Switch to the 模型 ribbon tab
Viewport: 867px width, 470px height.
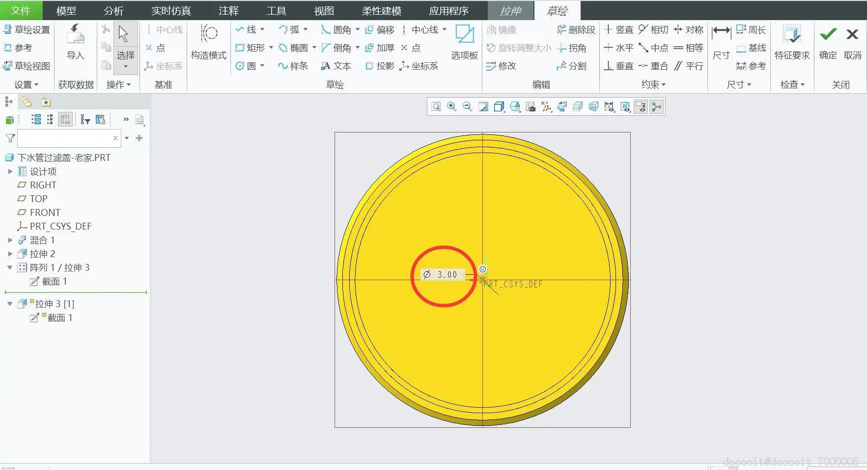click(66, 10)
